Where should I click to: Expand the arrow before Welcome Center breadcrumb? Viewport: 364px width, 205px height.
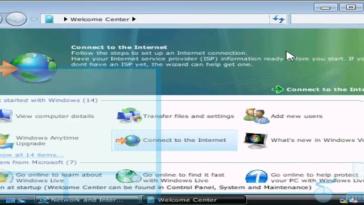pyautogui.click(x=65, y=19)
